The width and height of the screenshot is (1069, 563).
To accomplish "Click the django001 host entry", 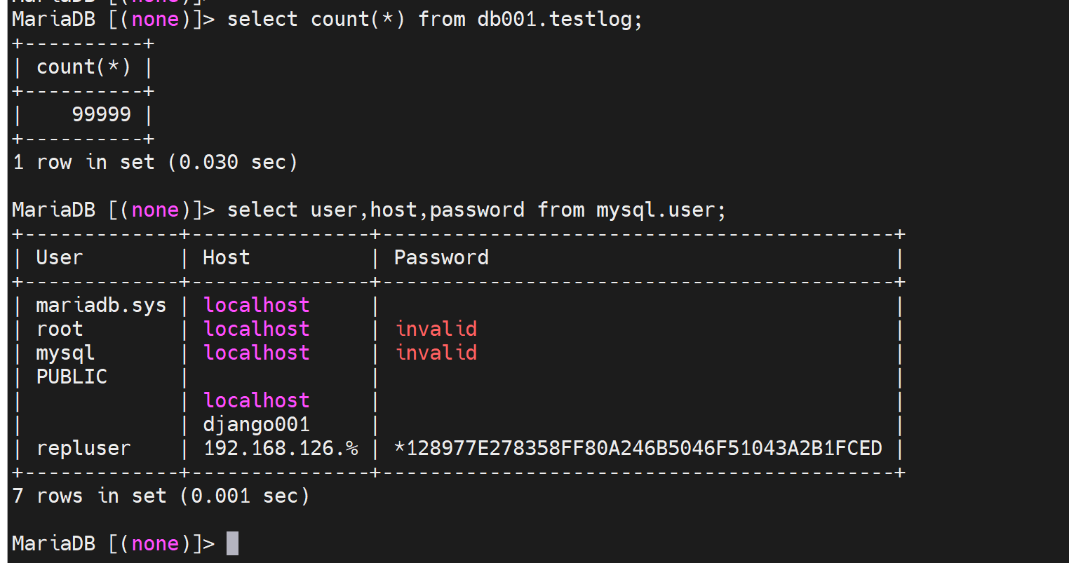I will (x=256, y=424).
